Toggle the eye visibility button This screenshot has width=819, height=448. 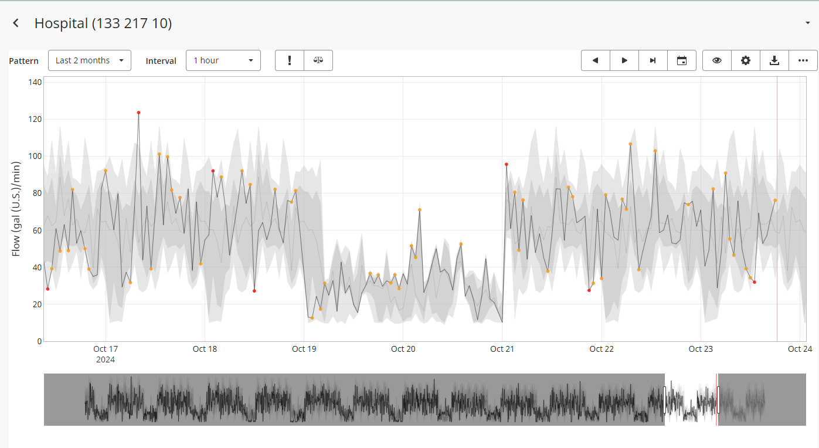coord(717,60)
